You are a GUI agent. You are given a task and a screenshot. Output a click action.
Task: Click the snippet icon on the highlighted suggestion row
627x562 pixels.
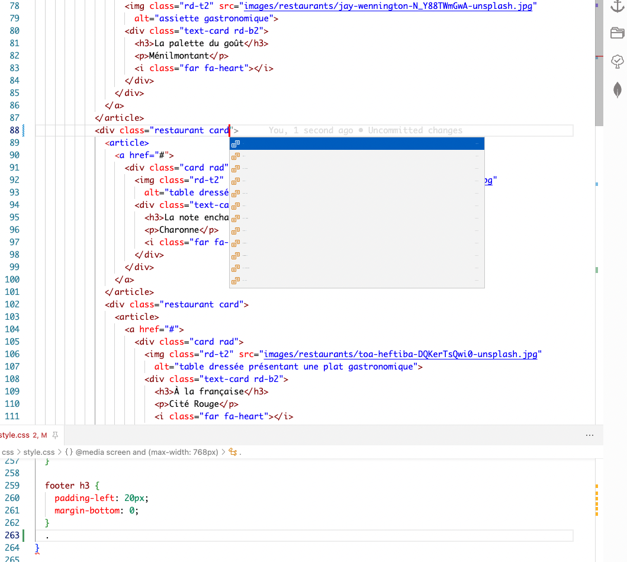click(x=236, y=143)
